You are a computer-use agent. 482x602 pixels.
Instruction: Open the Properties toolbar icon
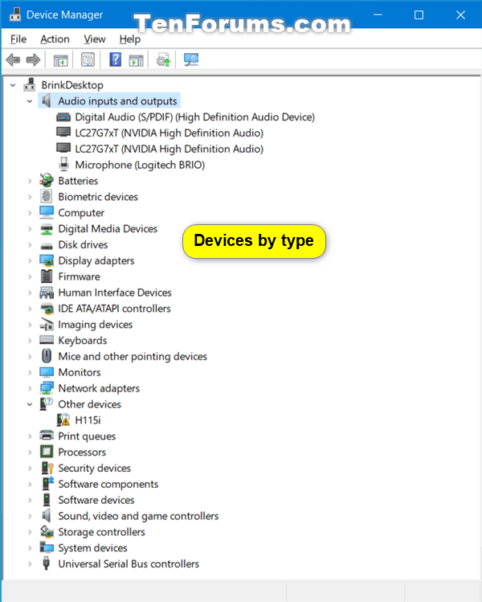tap(88, 60)
